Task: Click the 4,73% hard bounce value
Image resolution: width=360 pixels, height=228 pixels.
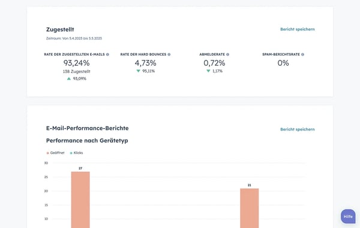Action: coord(146,63)
